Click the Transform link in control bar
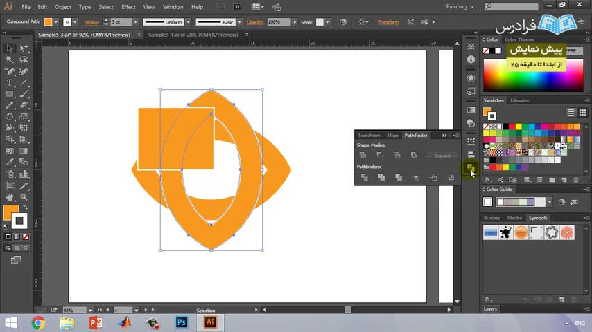This screenshot has width=592, height=332. coord(388,22)
